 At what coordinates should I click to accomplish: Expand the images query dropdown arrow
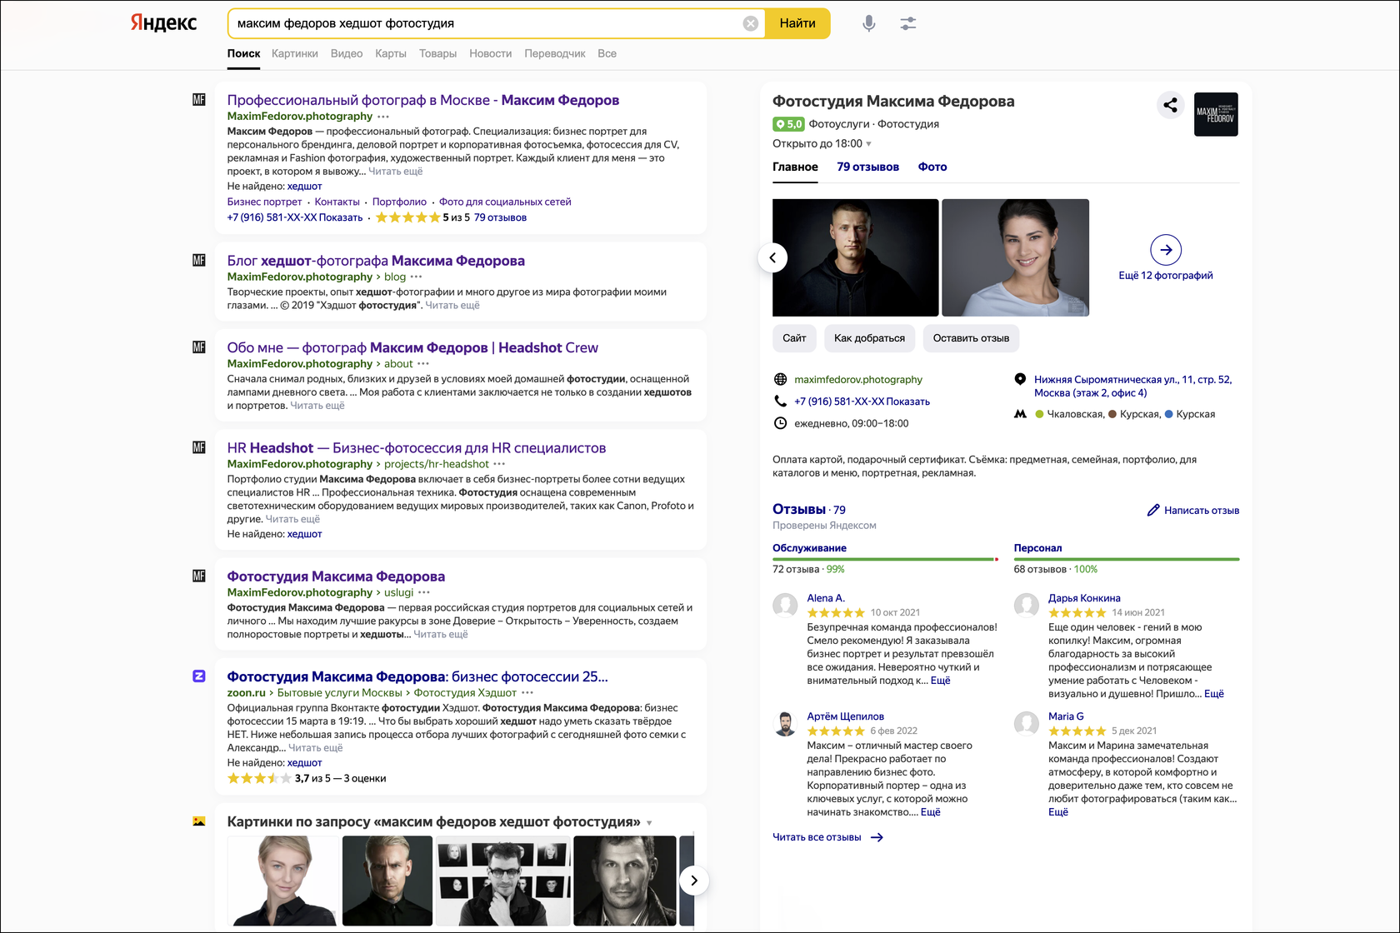(x=649, y=823)
